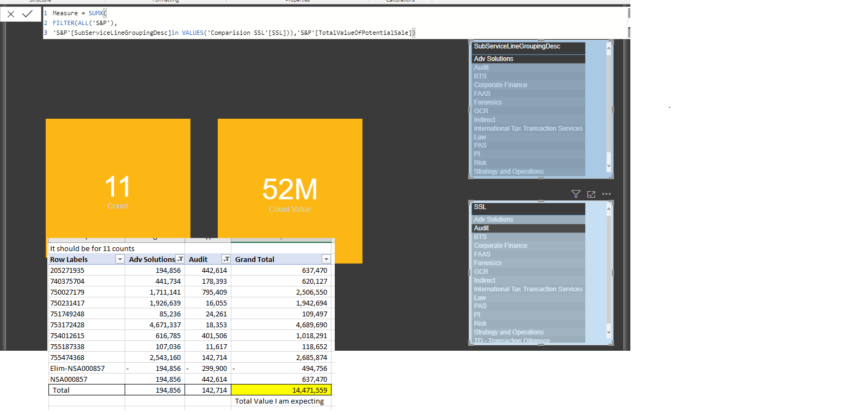Open the filter icon above the SSL slicer
This screenshot has width=859, height=415.
coord(576,194)
